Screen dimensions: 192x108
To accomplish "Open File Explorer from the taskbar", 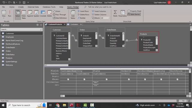I will 64,105.
